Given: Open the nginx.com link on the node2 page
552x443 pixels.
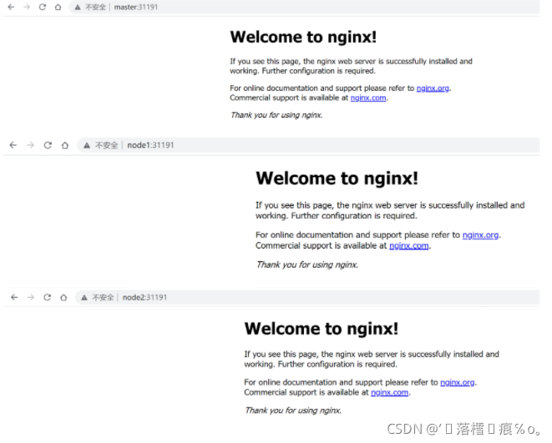Looking at the screenshot, I should coord(390,392).
